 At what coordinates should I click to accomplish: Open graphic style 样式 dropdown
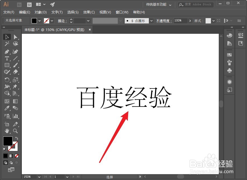pos(213,21)
